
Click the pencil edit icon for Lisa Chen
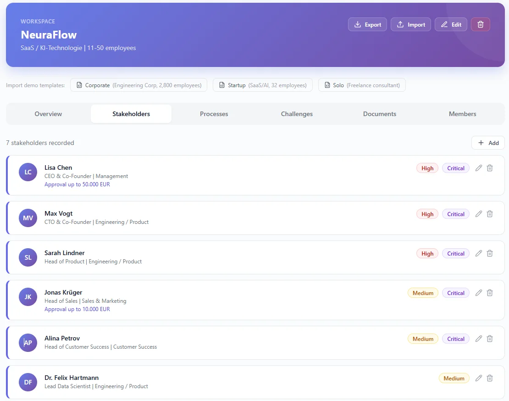pyautogui.click(x=479, y=168)
